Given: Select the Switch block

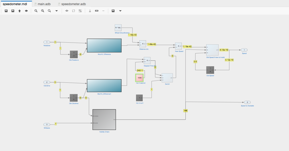Looking at the screenshot, I should (x=167, y=78).
